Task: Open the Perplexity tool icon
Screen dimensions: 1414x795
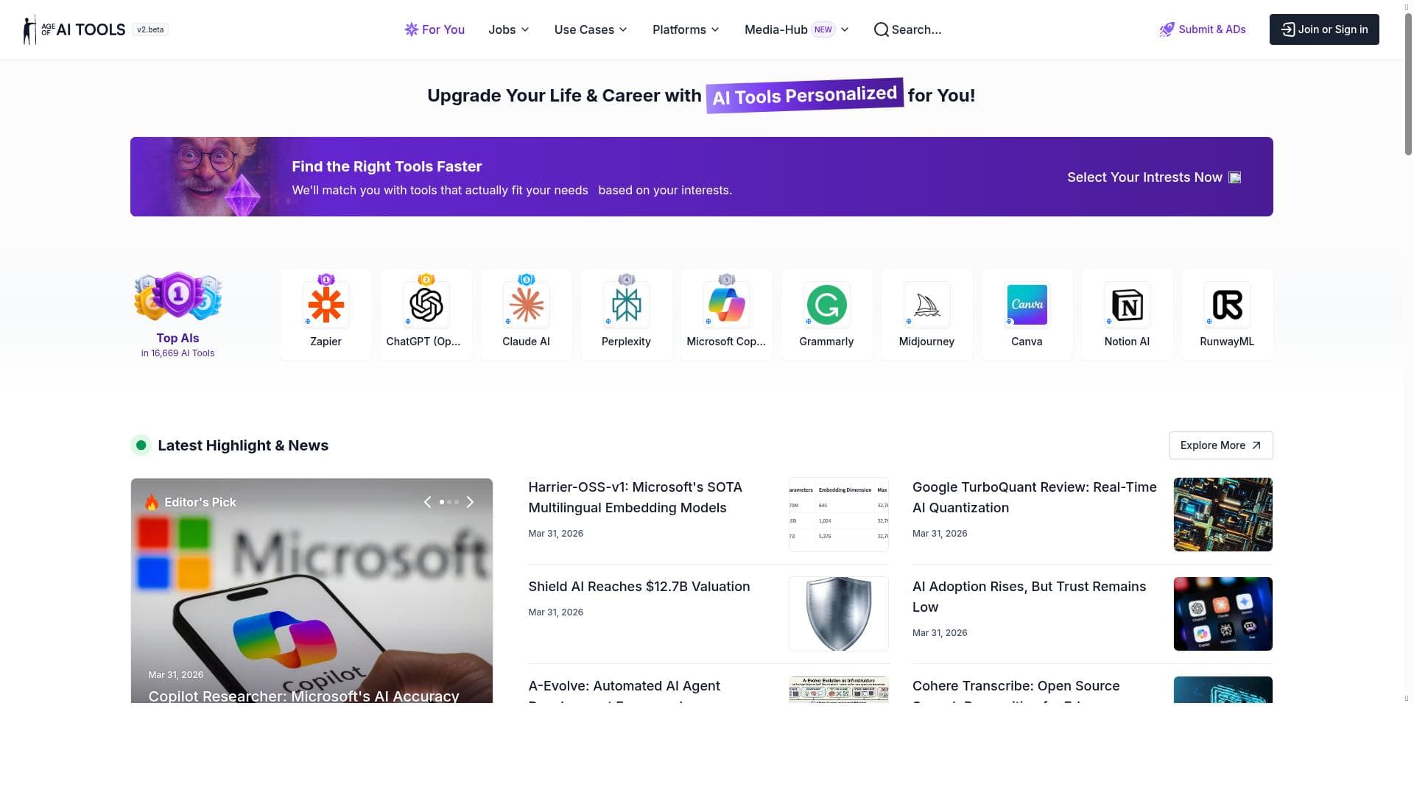Action: 626,305
